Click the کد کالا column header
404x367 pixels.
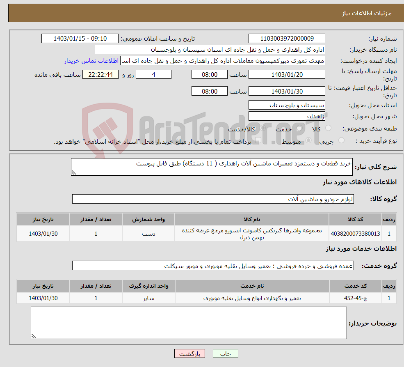[x=355, y=220]
